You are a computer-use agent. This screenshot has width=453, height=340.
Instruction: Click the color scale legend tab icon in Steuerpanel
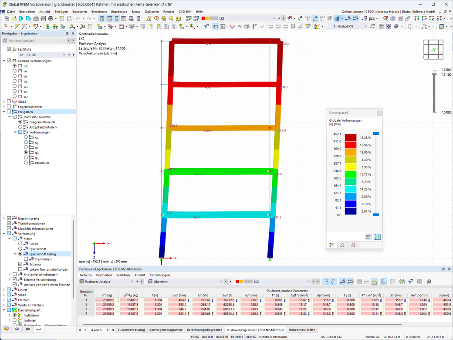[331, 245]
